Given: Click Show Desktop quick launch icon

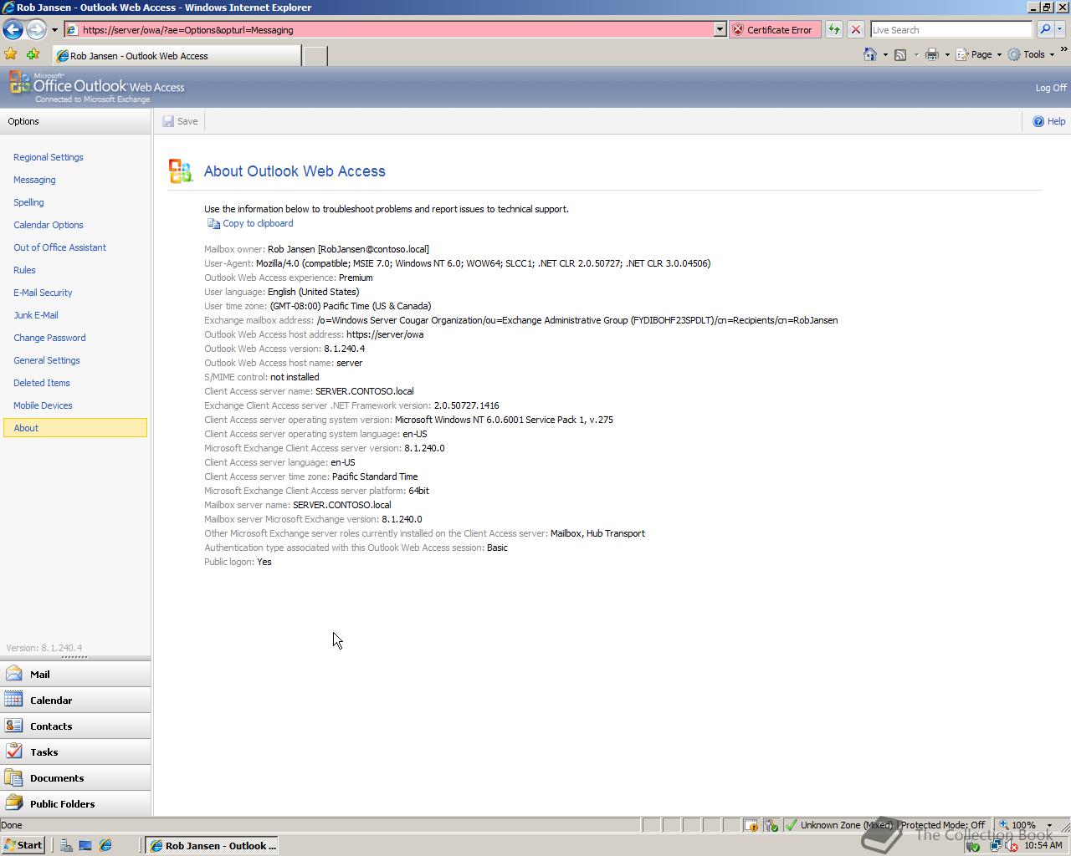Looking at the screenshot, I should 85,845.
